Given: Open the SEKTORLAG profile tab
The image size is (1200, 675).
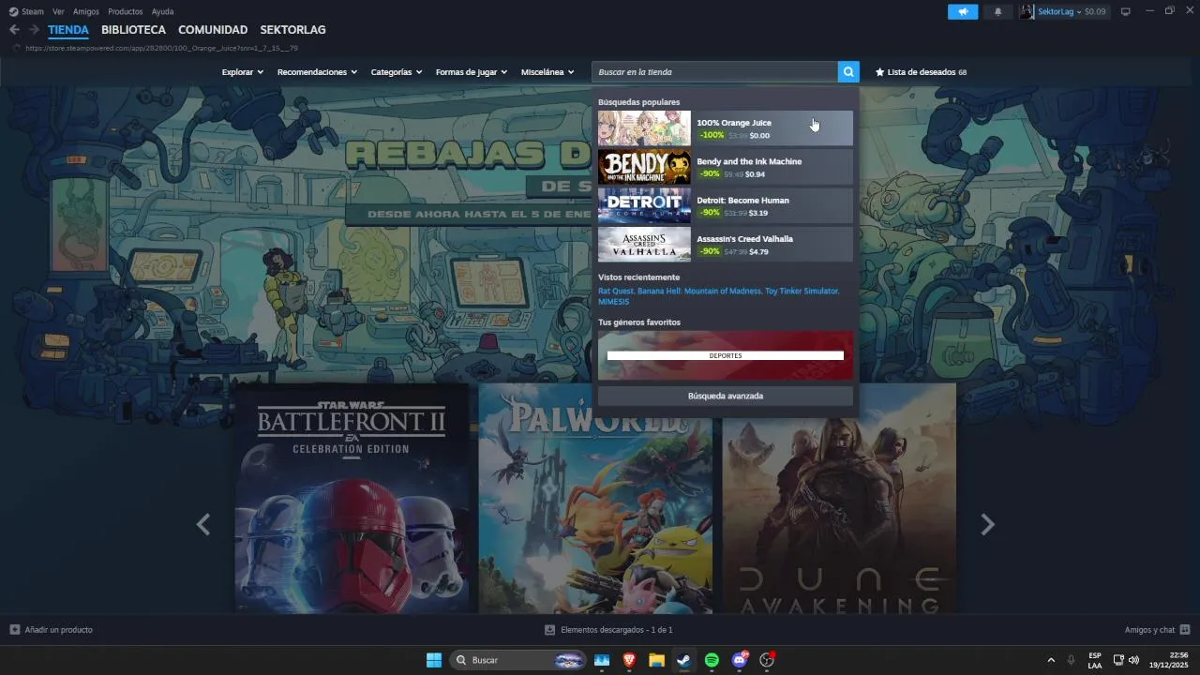Looking at the screenshot, I should click(292, 30).
